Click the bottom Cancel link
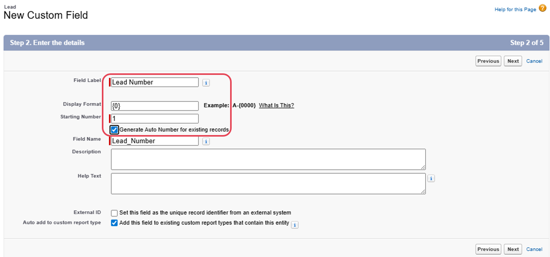This screenshot has height=257, width=550. click(x=534, y=249)
